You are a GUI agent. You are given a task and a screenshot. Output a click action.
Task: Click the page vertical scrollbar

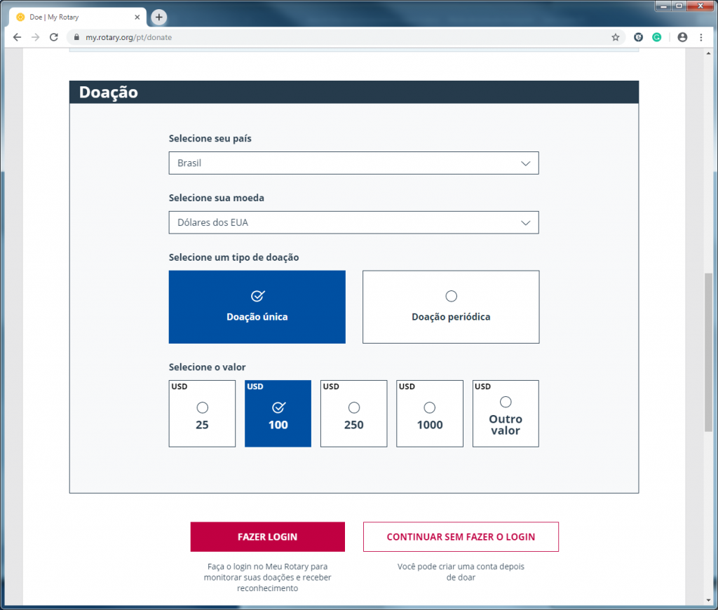709,351
